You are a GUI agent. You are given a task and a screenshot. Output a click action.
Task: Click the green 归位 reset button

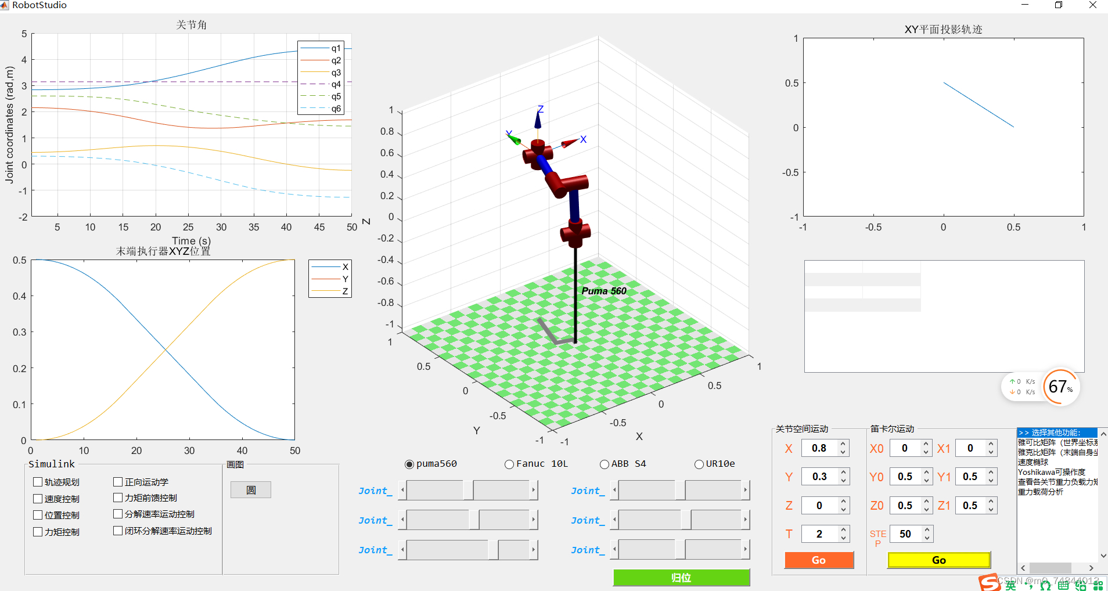point(681,578)
